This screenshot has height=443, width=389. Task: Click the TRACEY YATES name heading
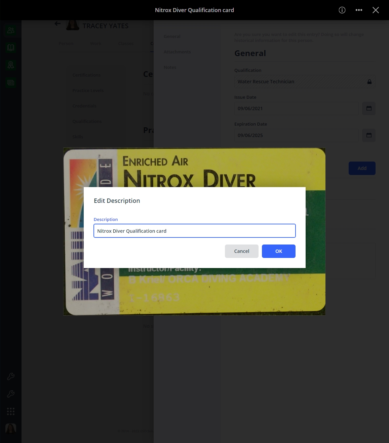coord(106,26)
